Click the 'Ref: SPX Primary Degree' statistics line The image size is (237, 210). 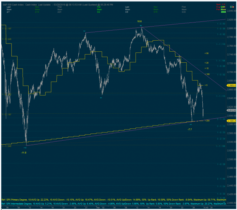[114, 200]
